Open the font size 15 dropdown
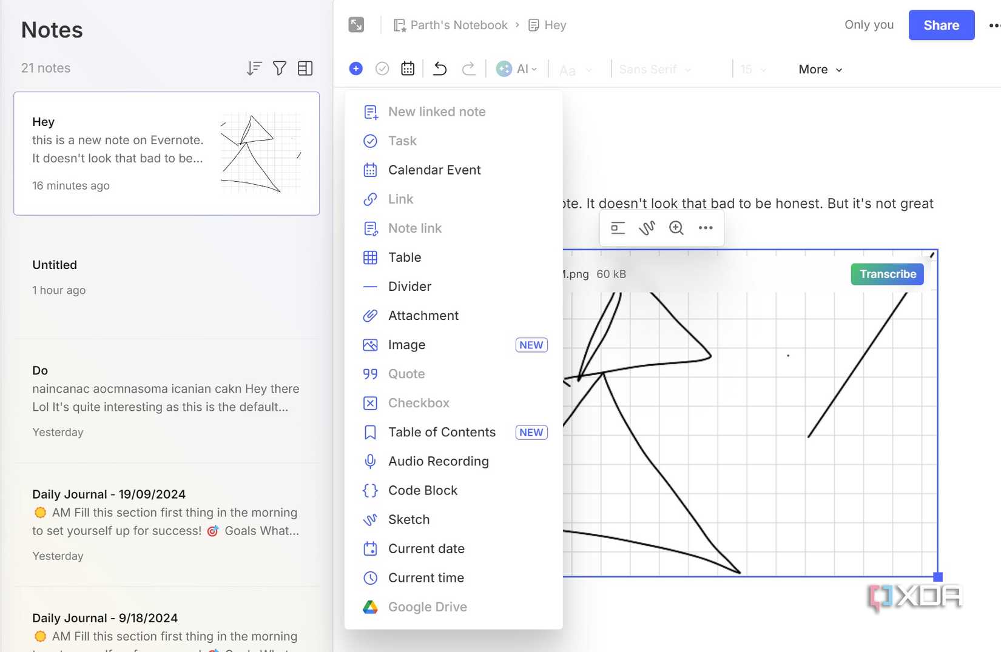1001x652 pixels. click(753, 70)
